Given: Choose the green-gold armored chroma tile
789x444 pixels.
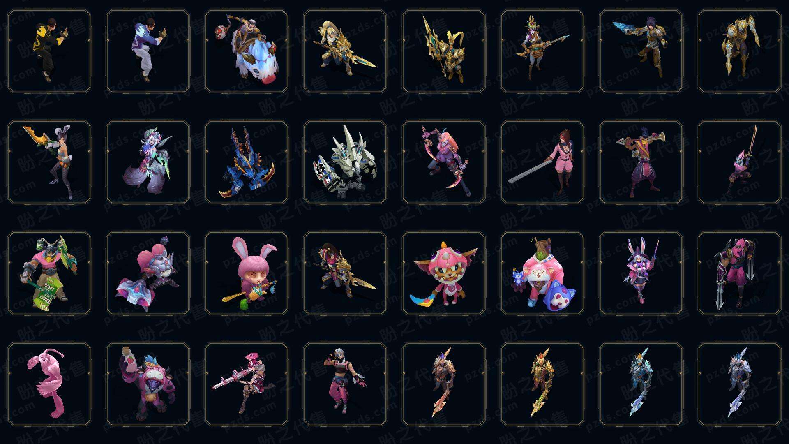Looking at the screenshot, I should click(542, 384).
